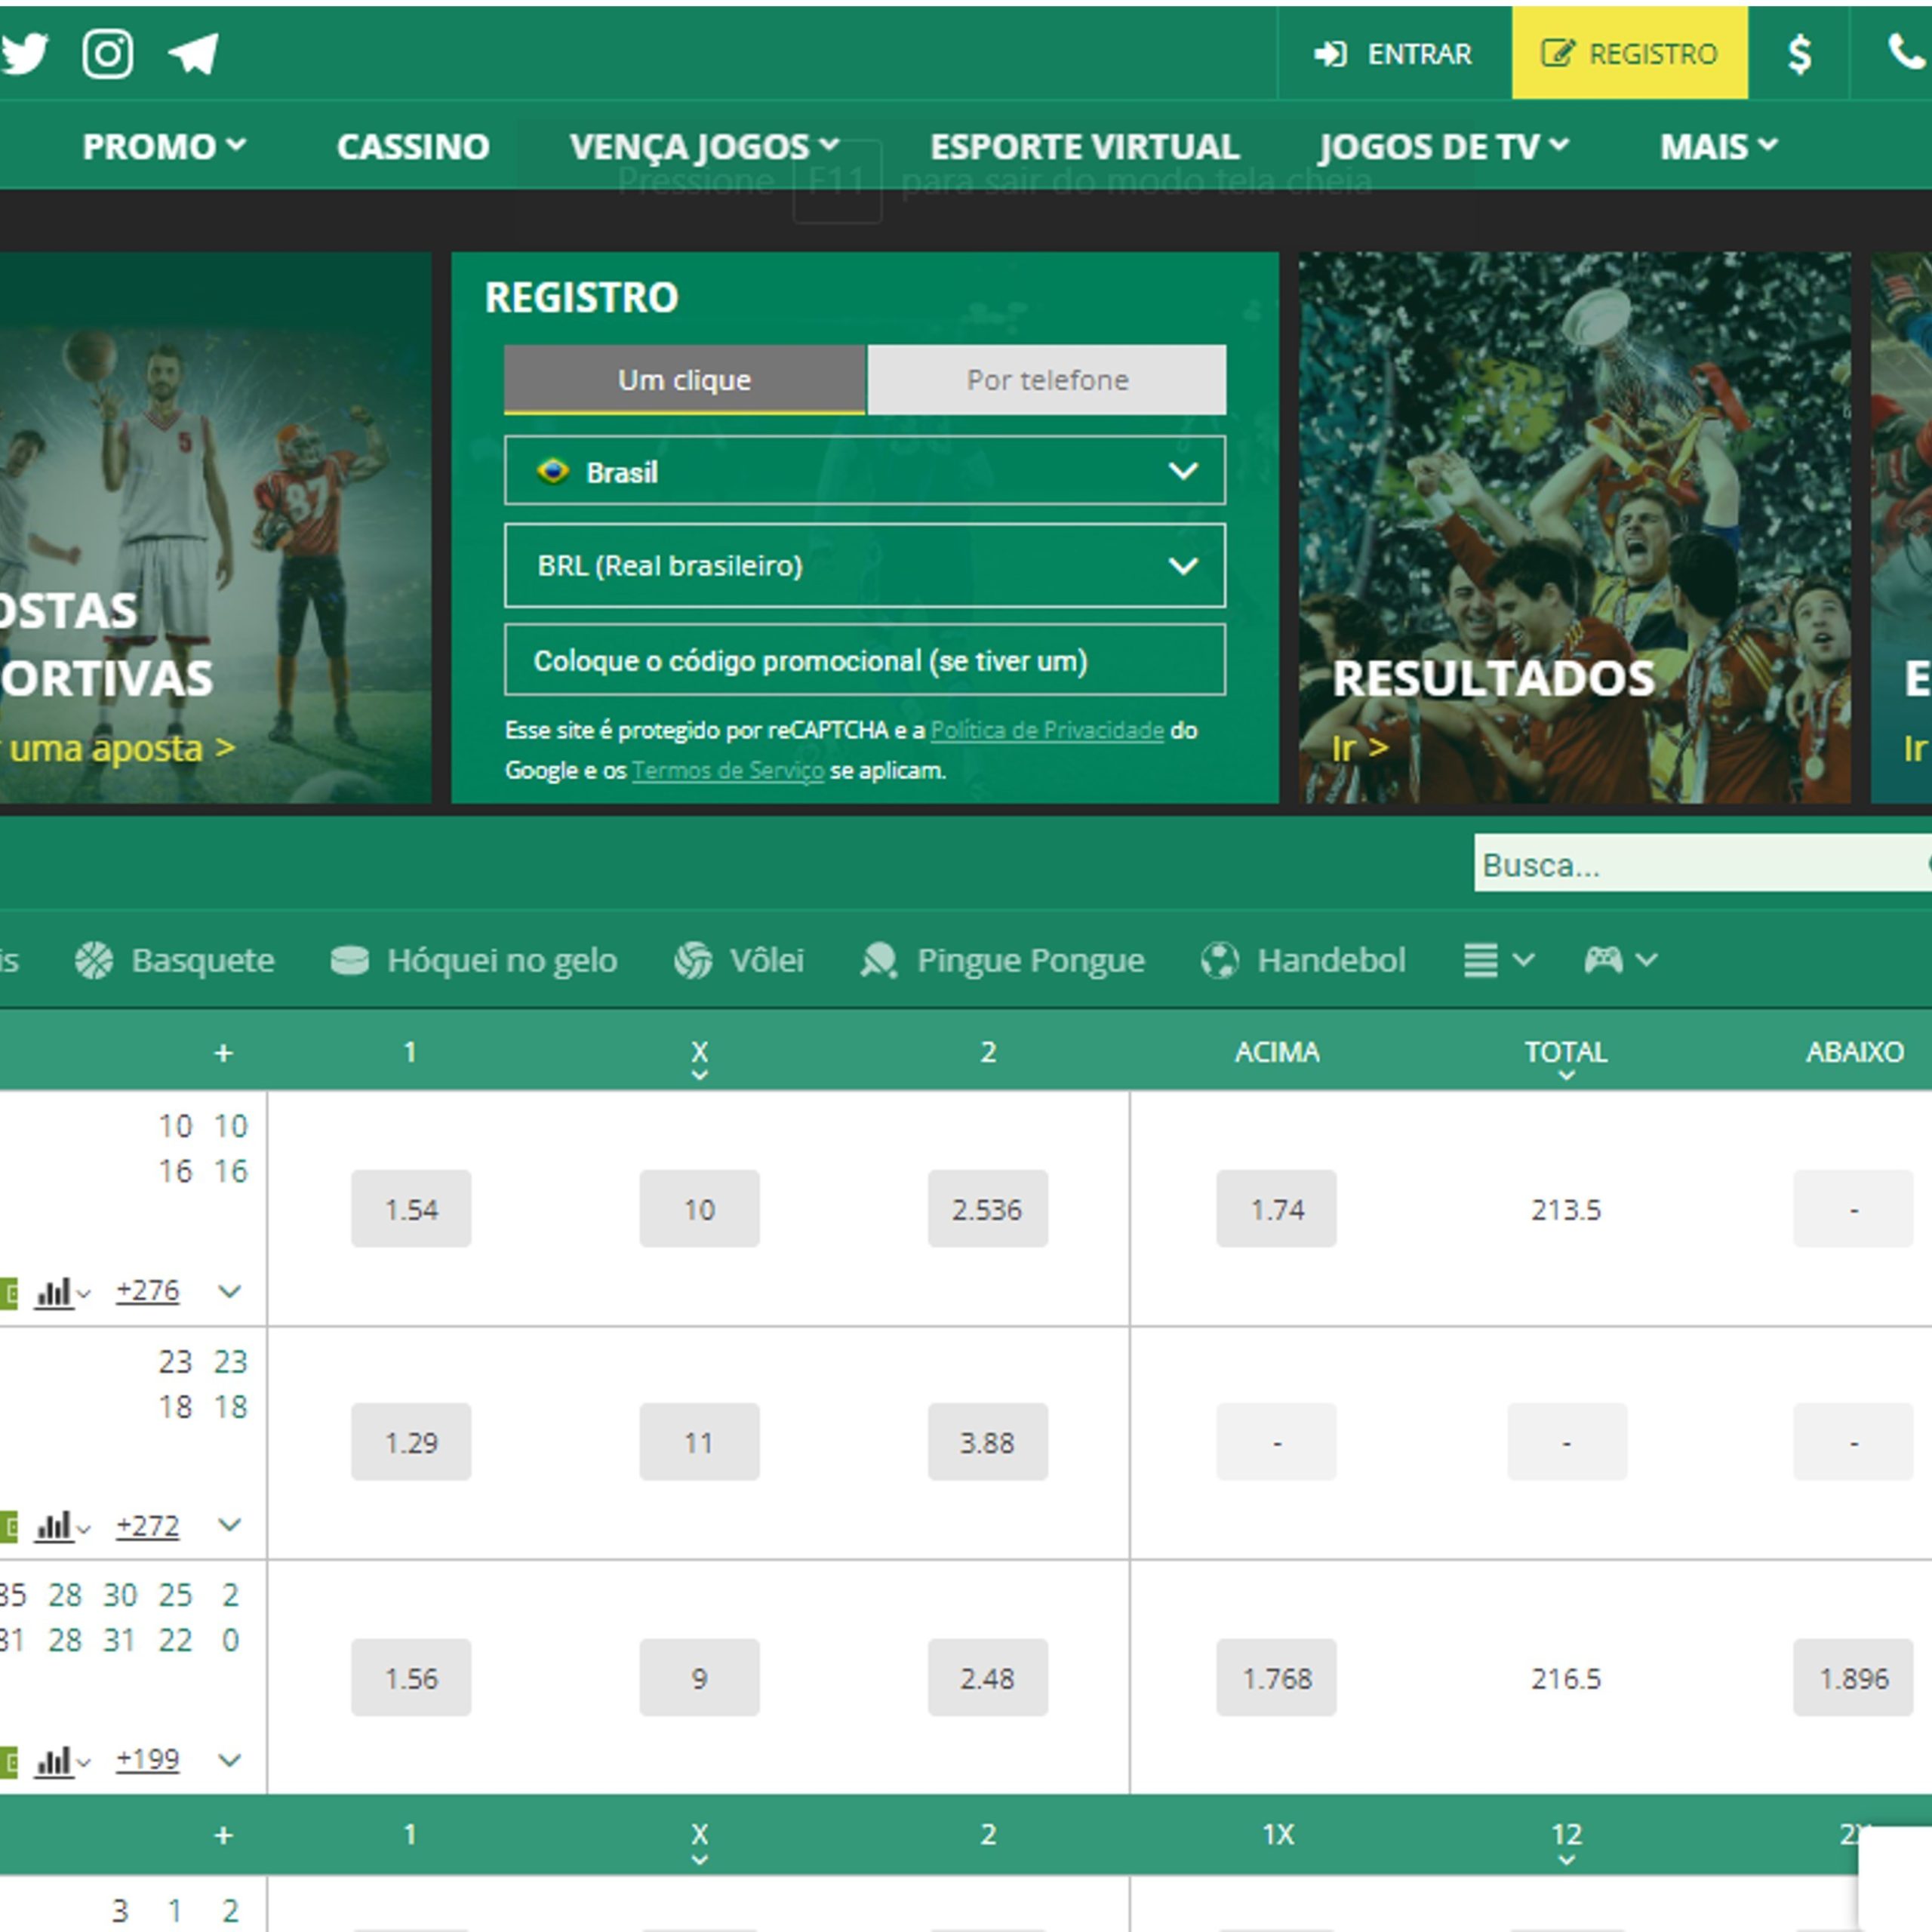Expand the match row with +272
The width and height of the screenshot is (1932, 1932).
(230, 1525)
